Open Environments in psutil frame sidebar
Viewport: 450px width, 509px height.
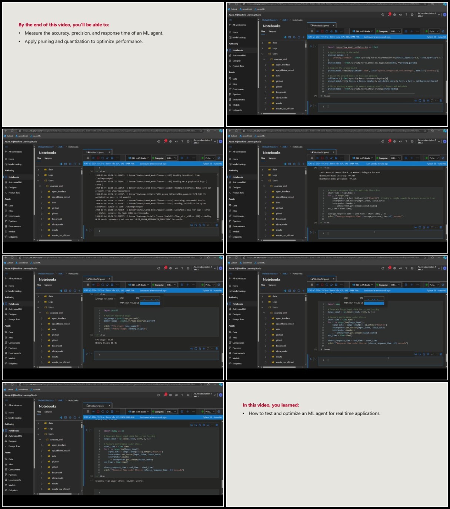(x=15, y=353)
